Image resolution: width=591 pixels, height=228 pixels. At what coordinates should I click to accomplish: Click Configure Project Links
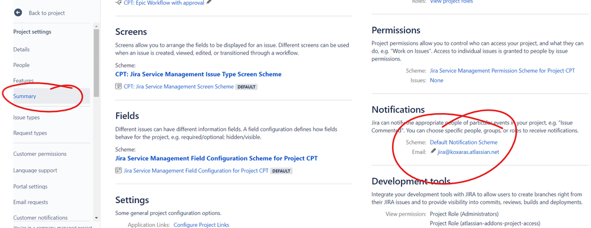coord(201,224)
